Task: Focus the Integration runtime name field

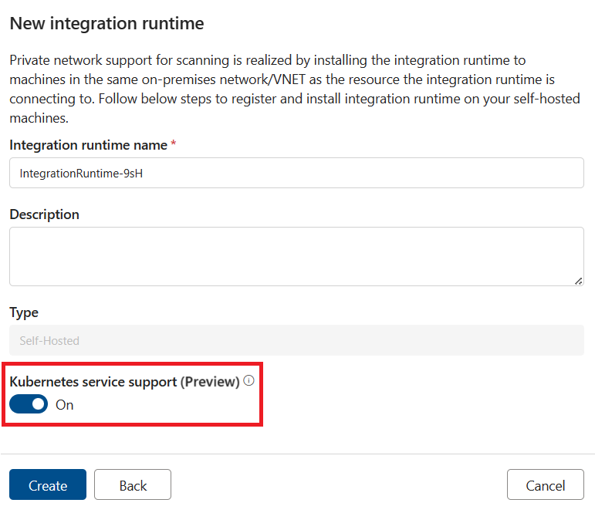Action: coord(296,174)
